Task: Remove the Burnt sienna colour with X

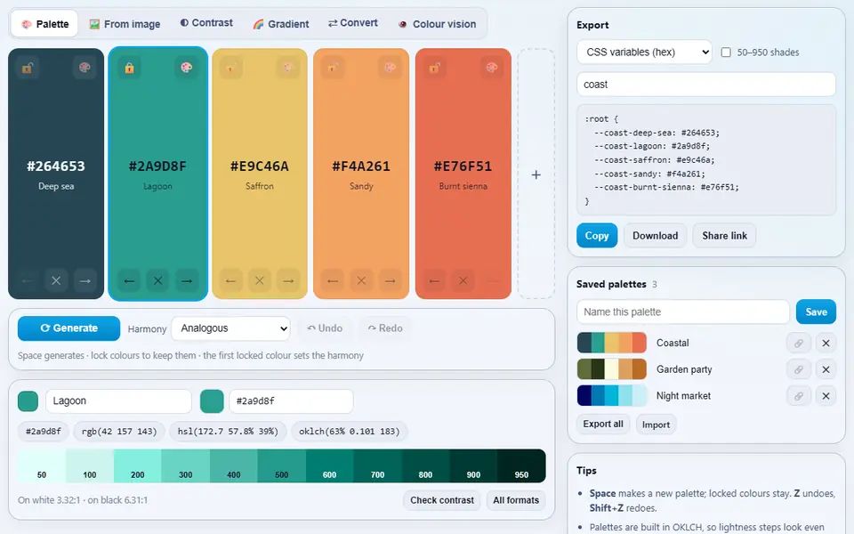Action: pos(463,280)
